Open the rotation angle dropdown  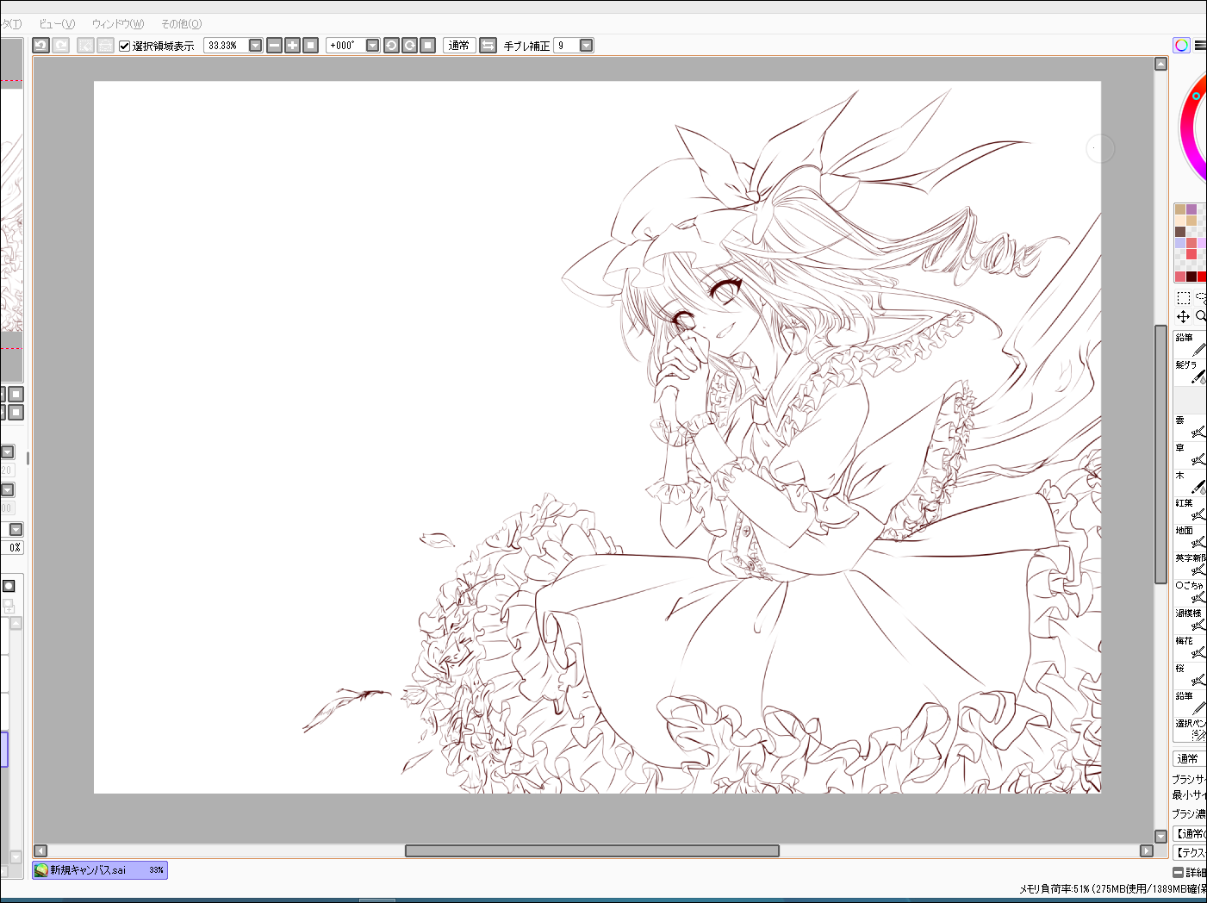point(372,46)
